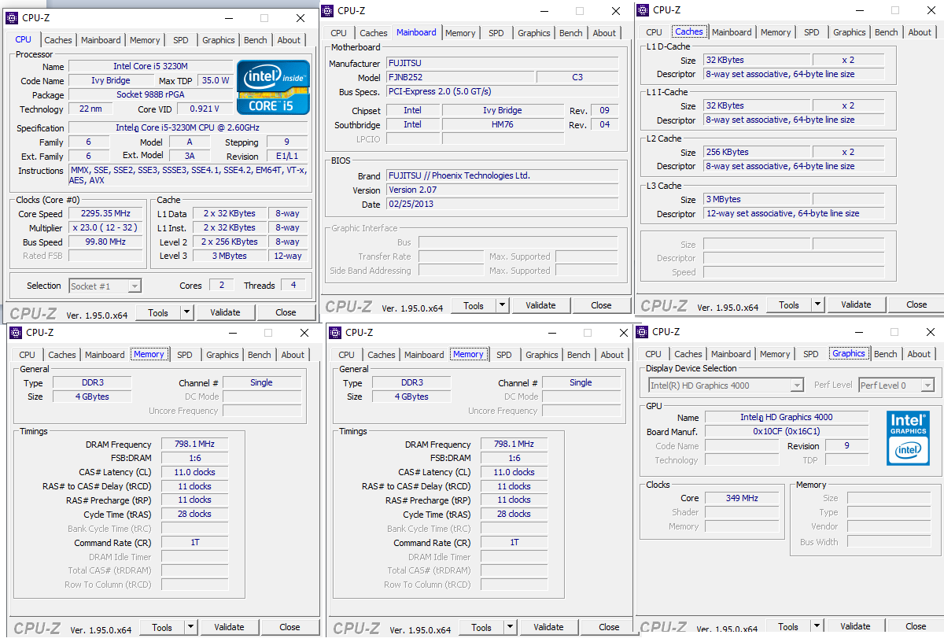This screenshot has height=642, width=944.
Task: Click the GPU core clock '349 MHz'
Action: 743,498
